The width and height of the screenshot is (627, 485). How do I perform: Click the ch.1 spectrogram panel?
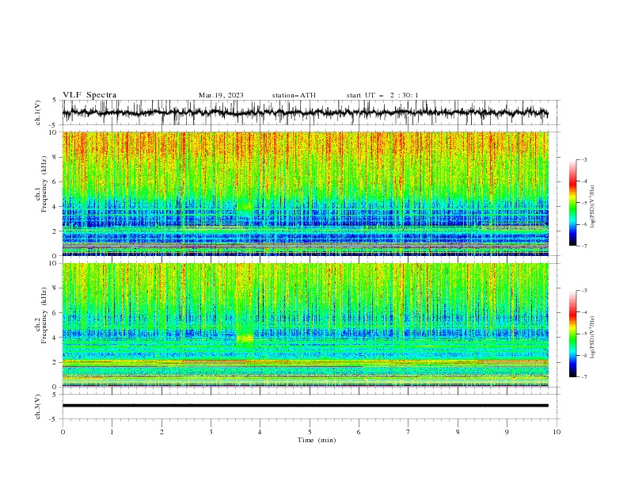(x=305, y=193)
